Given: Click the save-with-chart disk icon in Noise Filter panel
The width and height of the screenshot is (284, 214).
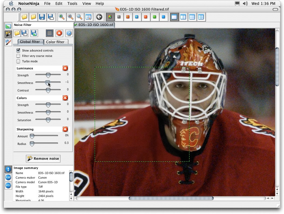Looking at the screenshot, I should coord(34,33).
